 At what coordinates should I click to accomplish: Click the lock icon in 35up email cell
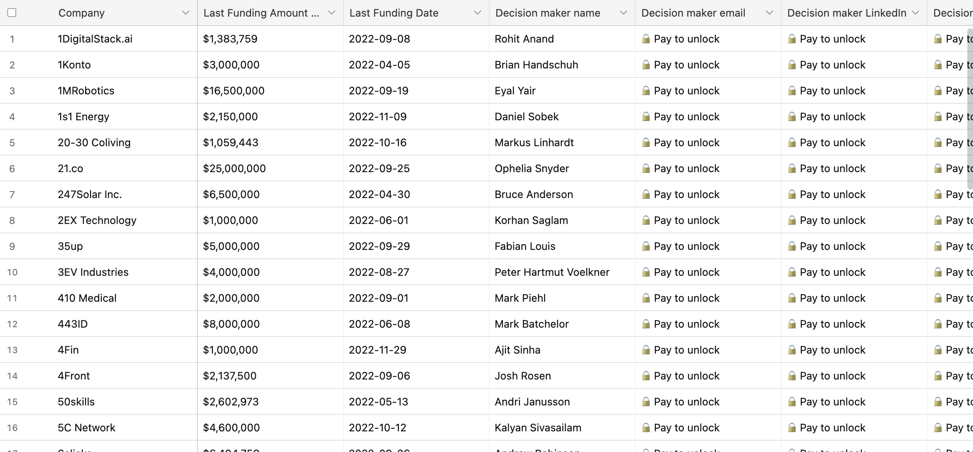tap(646, 246)
